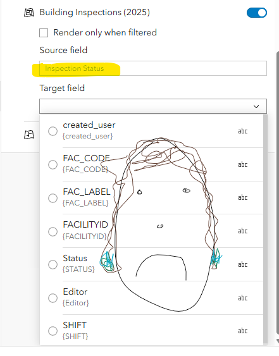Click abc type icon for FAC_CODE
Screen dimensions: 279x356
click(x=243, y=164)
